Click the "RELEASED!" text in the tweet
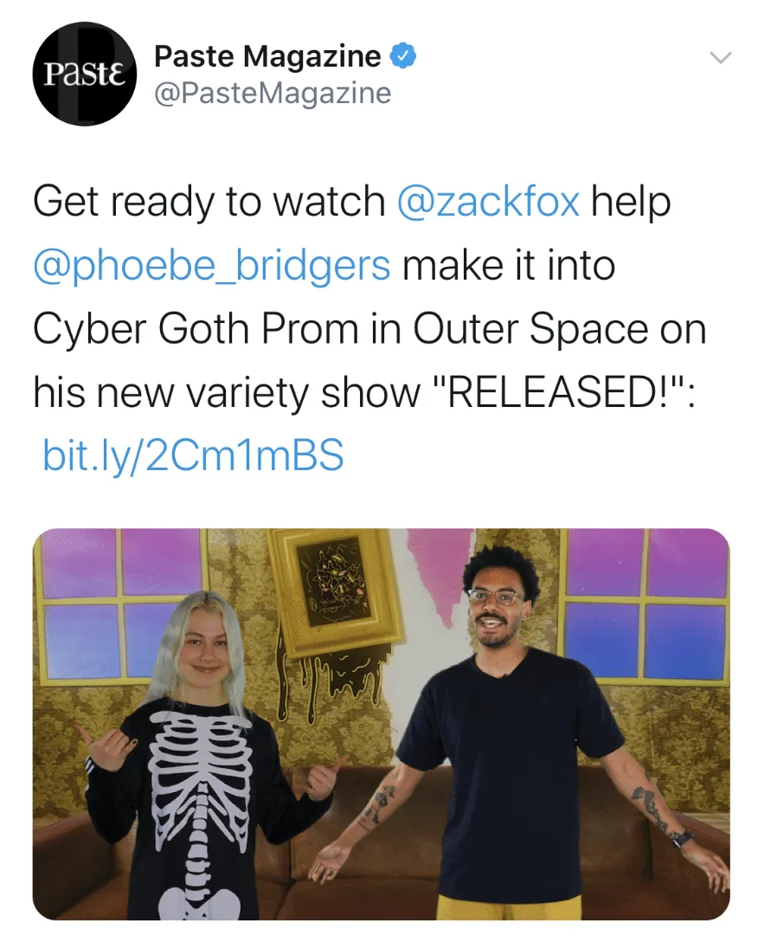The height and width of the screenshot is (942, 758). coord(561,391)
